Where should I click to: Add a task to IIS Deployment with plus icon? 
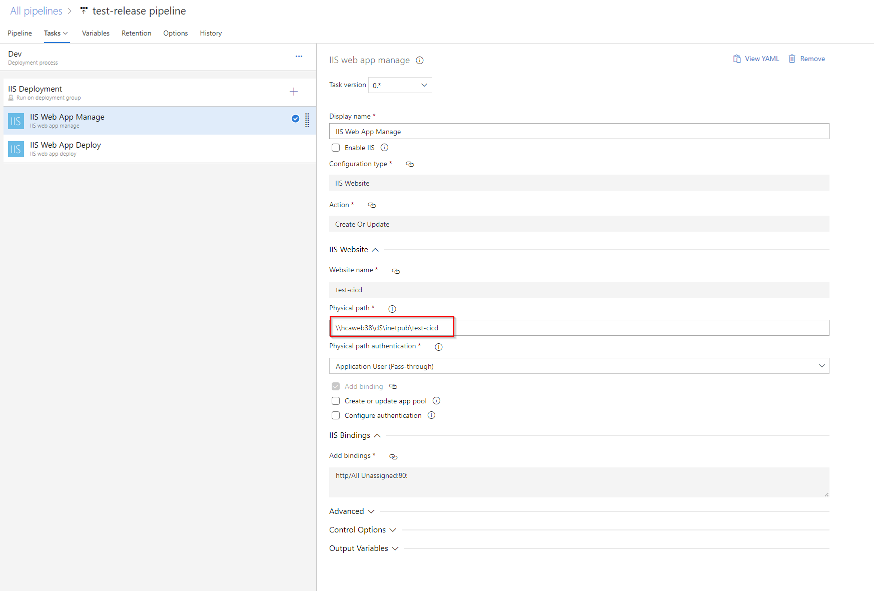(294, 92)
